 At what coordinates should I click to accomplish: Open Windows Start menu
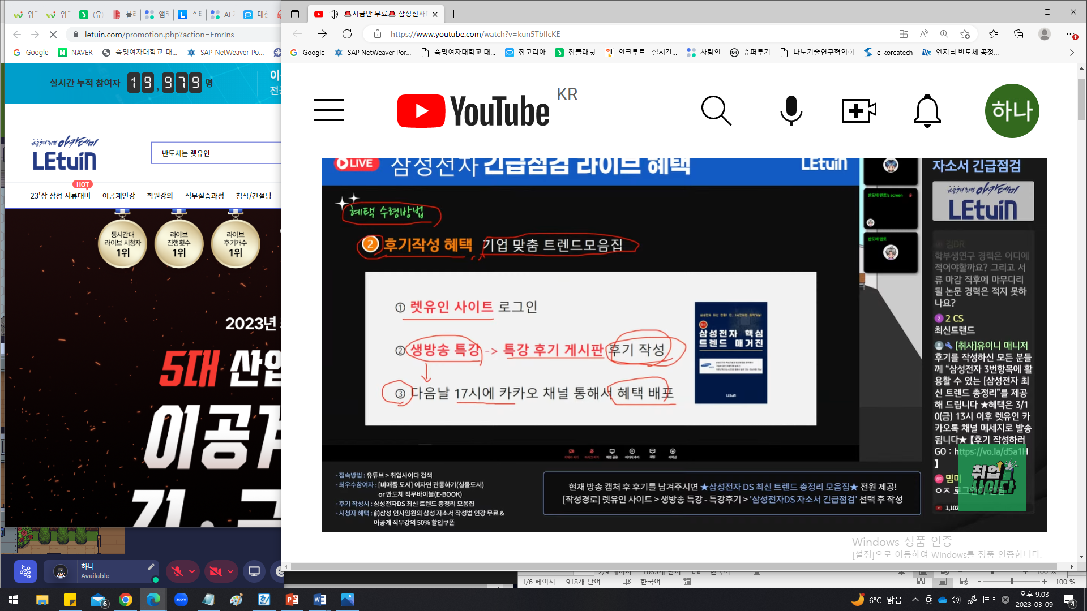pos(14,600)
